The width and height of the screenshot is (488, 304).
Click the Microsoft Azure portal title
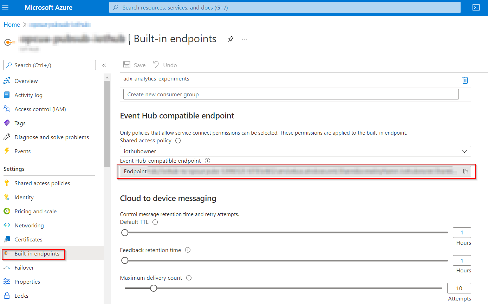[48, 7]
